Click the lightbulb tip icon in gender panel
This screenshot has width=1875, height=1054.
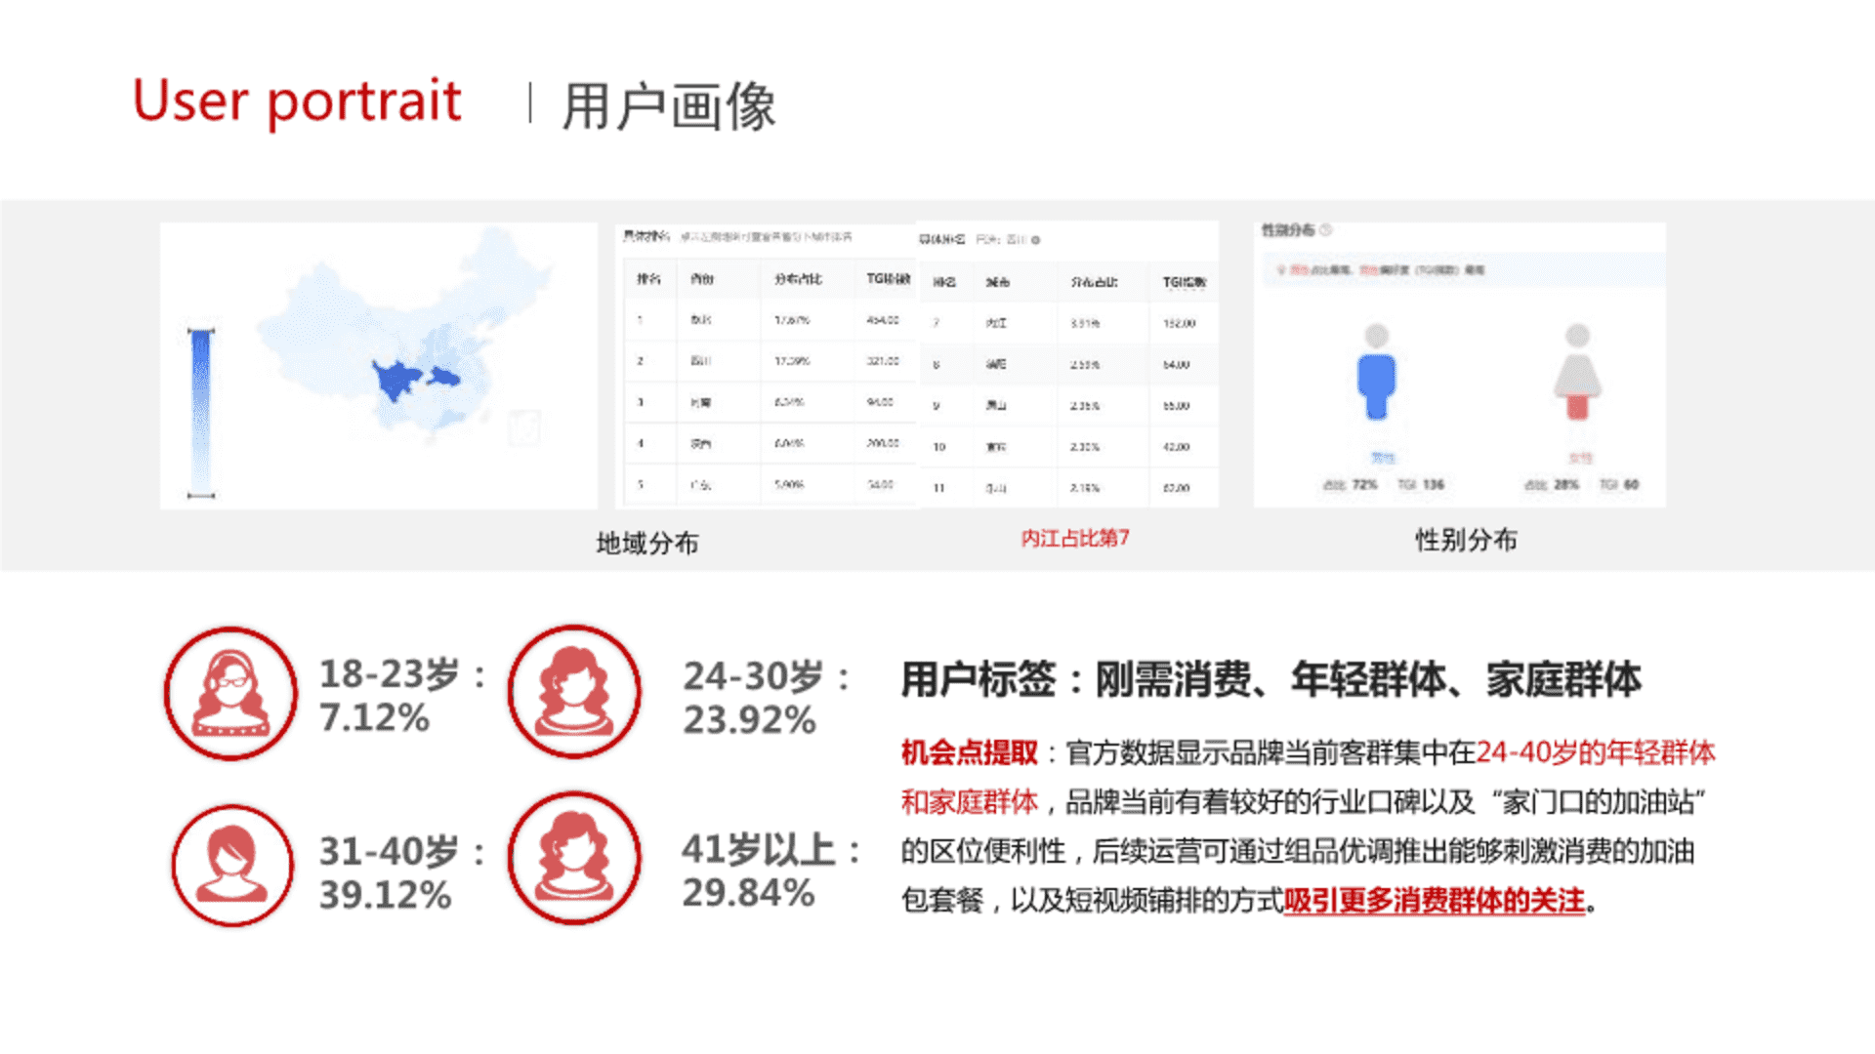click(x=1280, y=269)
